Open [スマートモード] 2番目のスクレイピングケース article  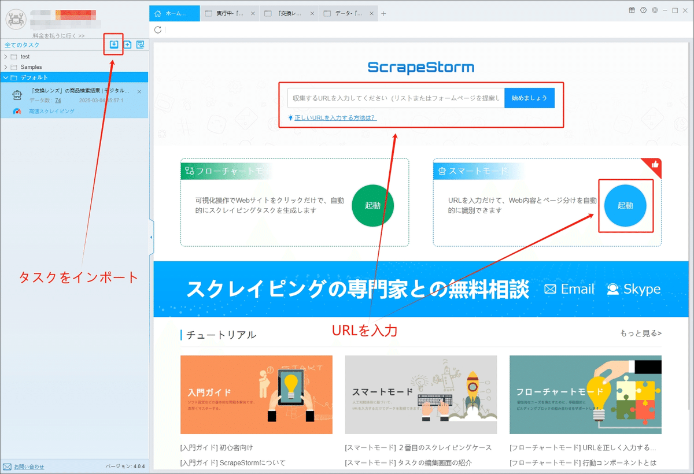tap(418, 447)
